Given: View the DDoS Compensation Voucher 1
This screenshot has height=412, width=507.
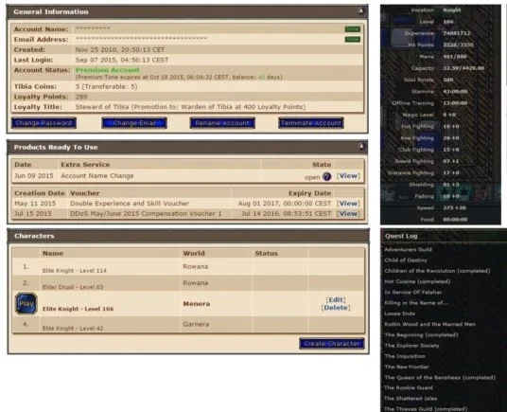Looking at the screenshot, I should (x=348, y=214).
